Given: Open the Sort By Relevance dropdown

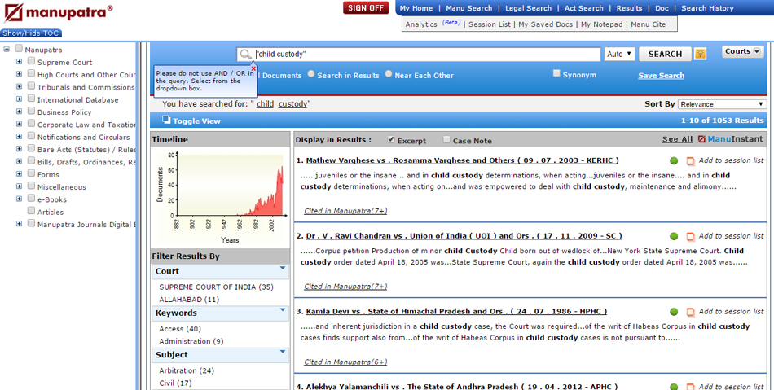Looking at the screenshot, I should [722, 104].
